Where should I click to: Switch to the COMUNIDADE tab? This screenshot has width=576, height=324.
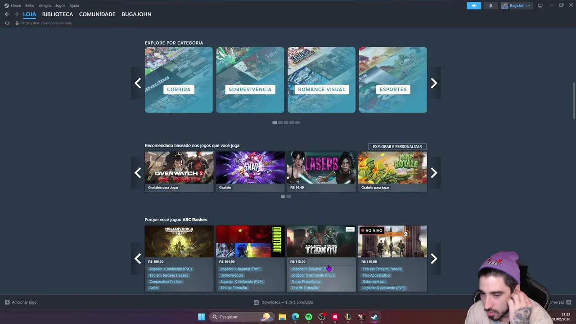97,14
